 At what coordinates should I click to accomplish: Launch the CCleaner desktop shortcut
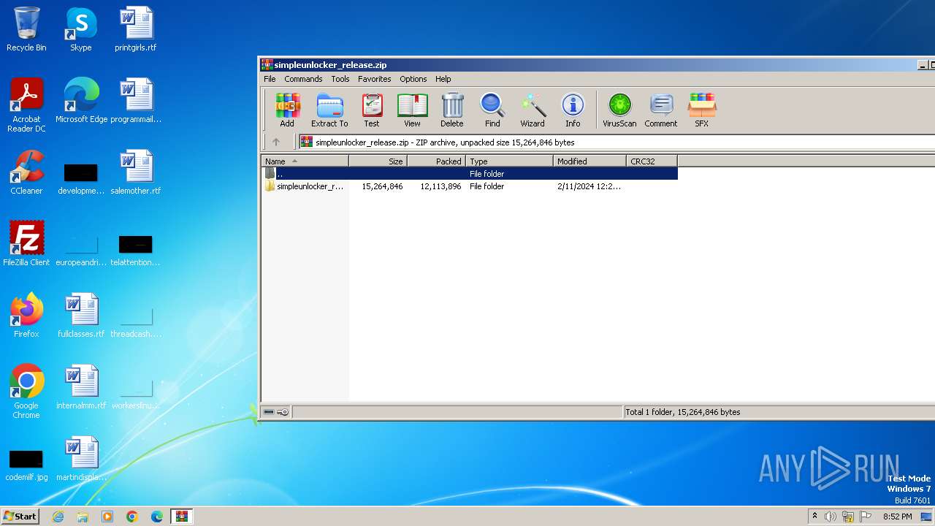click(26, 172)
